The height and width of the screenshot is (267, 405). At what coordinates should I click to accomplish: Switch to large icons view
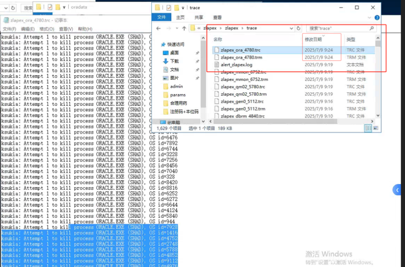pos(376,128)
